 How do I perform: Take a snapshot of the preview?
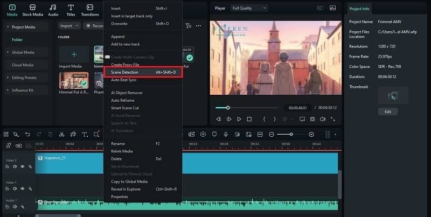312,119
